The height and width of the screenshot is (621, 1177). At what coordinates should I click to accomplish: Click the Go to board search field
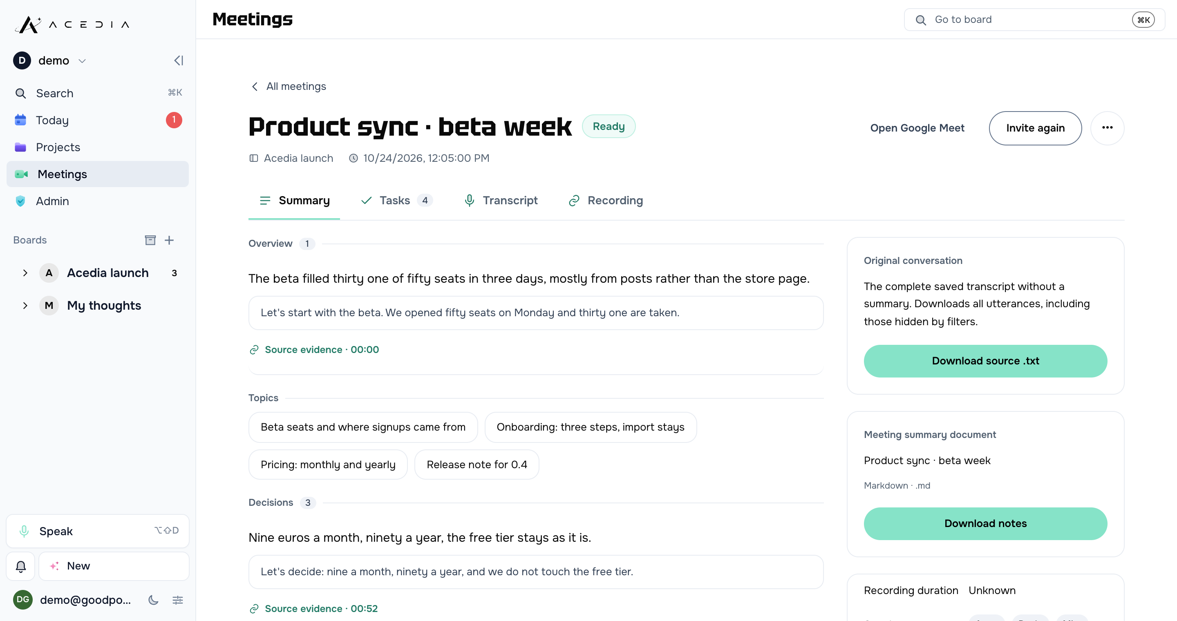(x=1034, y=20)
